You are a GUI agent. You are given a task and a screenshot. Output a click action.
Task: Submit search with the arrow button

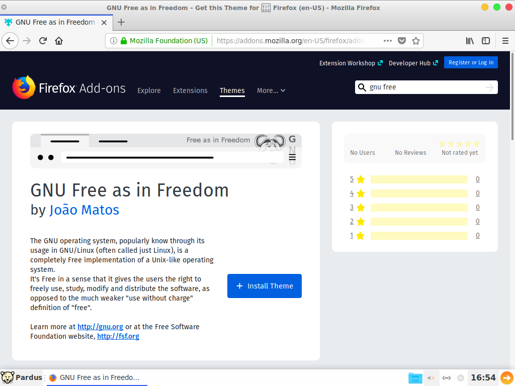pyautogui.click(x=490, y=87)
